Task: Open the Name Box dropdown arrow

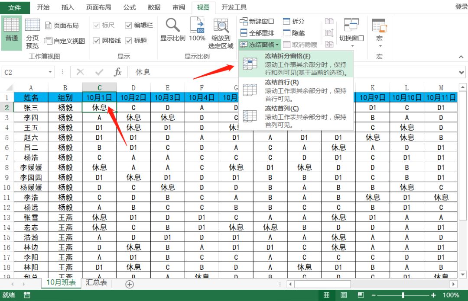Action: click(x=49, y=72)
